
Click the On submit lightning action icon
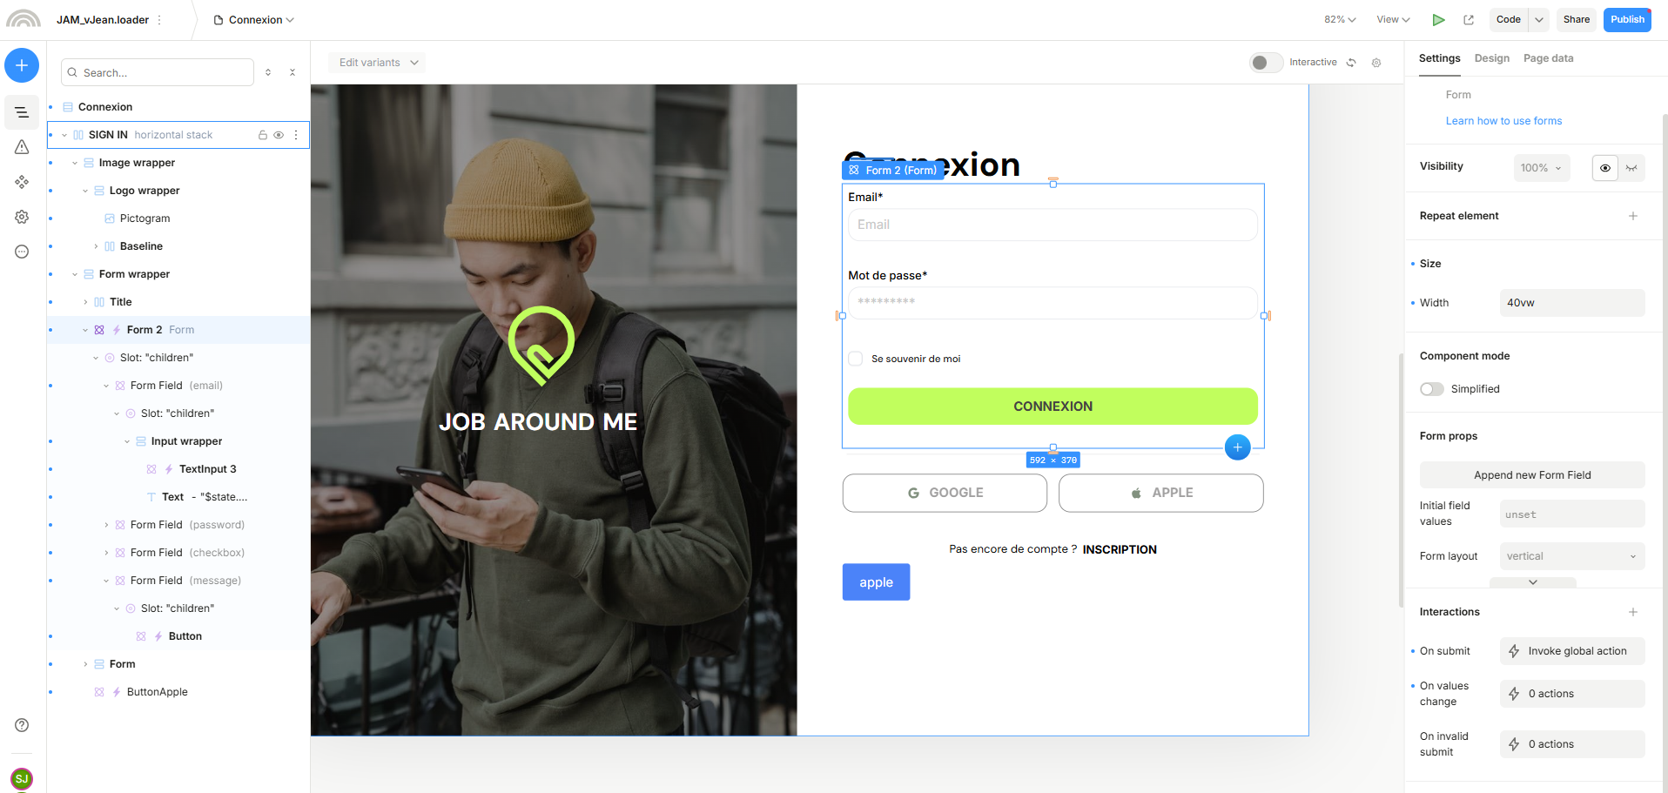coord(1514,651)
